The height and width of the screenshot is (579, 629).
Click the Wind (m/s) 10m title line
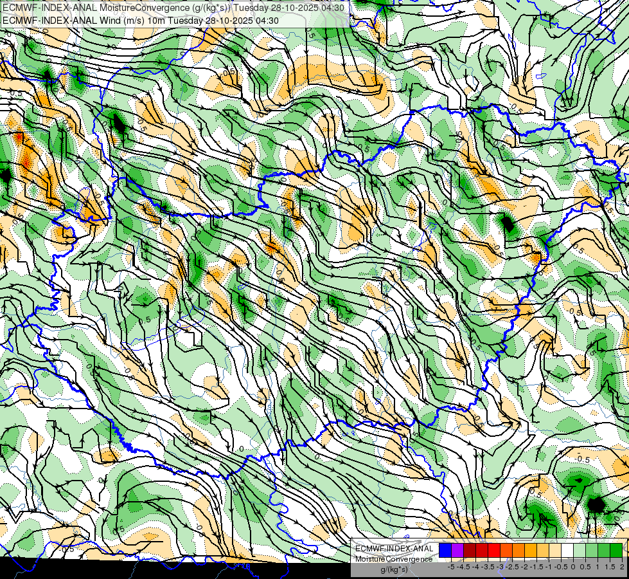coord(141,21)
